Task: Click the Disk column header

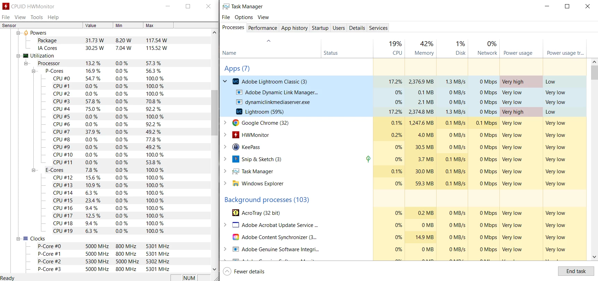Action: [452, 48]
